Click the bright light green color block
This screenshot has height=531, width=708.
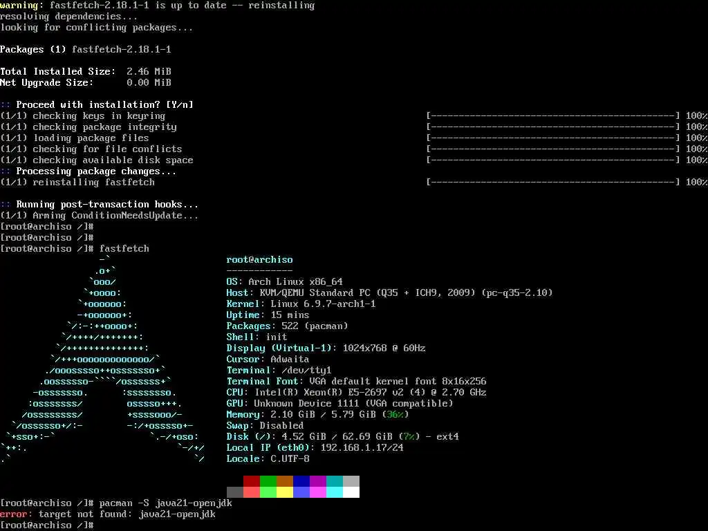268,492
